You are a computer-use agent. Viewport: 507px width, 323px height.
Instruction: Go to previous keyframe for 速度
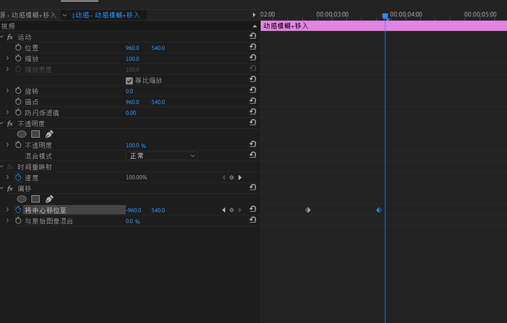pos(224,178)
